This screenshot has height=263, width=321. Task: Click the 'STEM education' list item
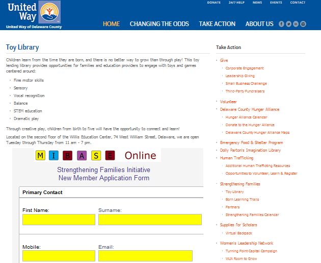(28, 111)
